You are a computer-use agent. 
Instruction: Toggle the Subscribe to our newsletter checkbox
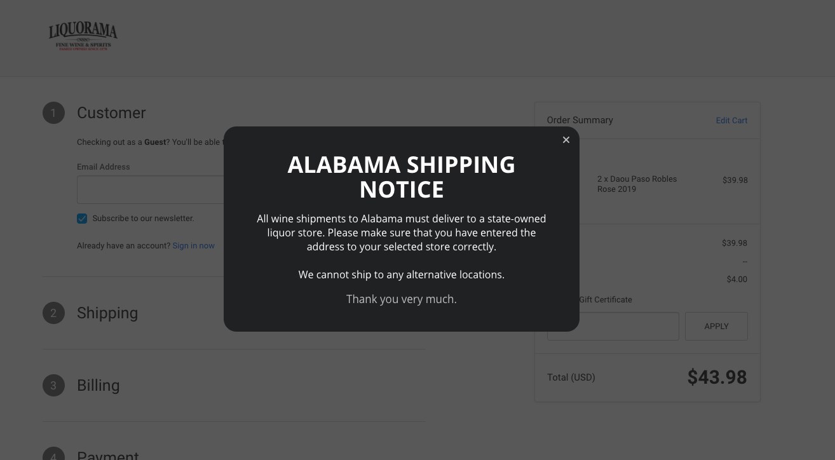(82, 219)
